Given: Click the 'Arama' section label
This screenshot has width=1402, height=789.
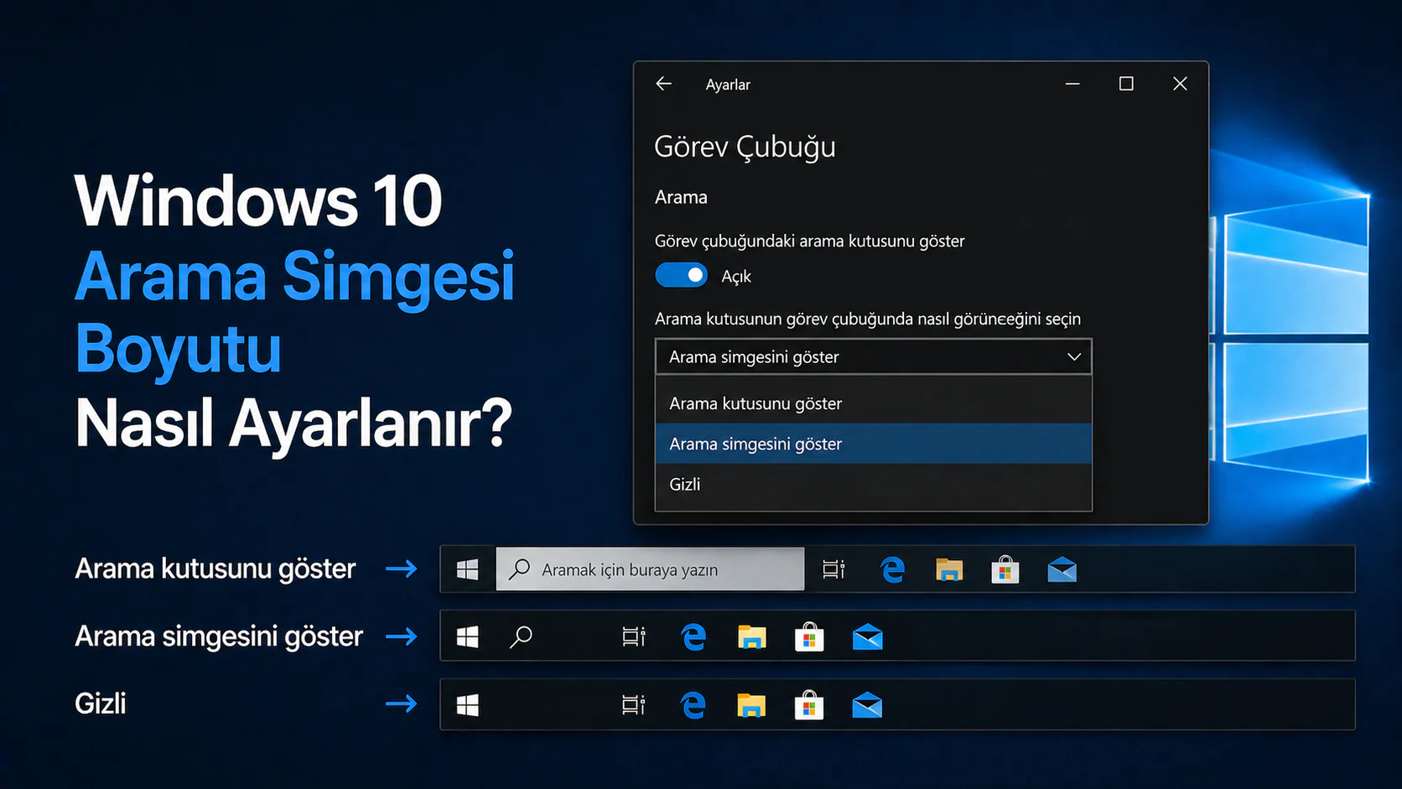Looking at the screenshot, I should click(681, 197).
